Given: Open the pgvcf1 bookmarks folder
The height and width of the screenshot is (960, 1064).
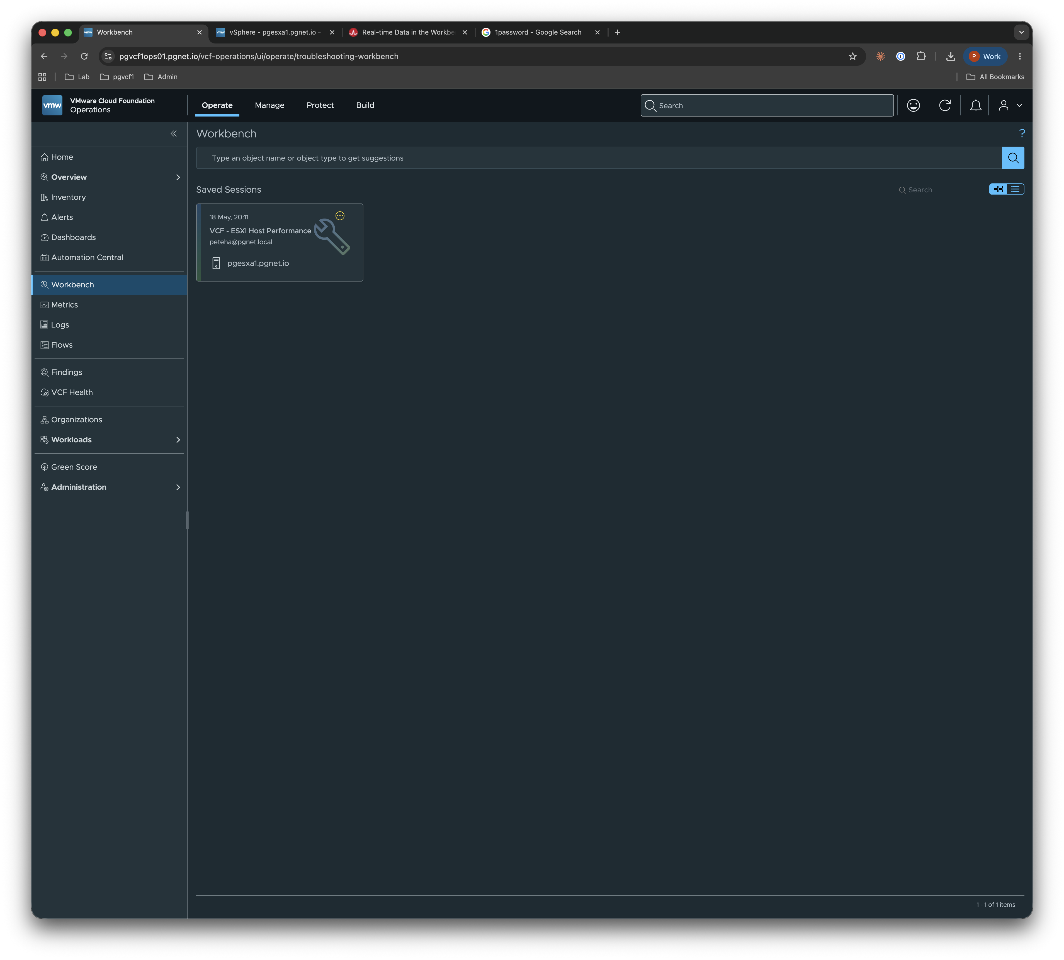Looking at the screenshot, I should pyautogui.click(x=116, y=77).
